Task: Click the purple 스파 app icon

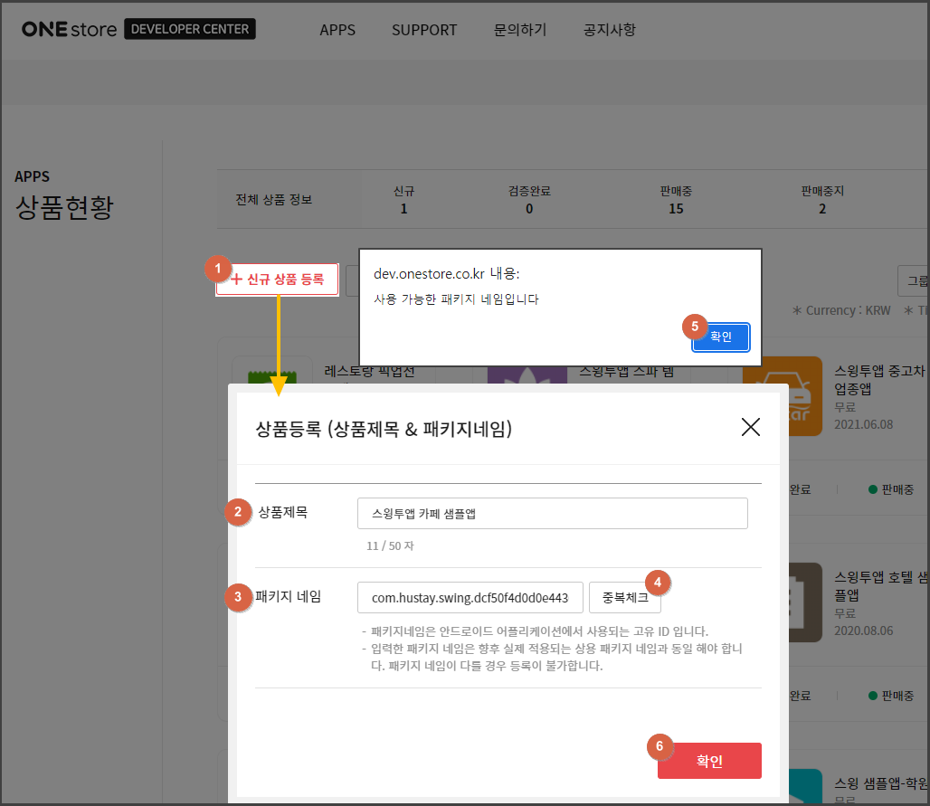Action: pos(516,375)
